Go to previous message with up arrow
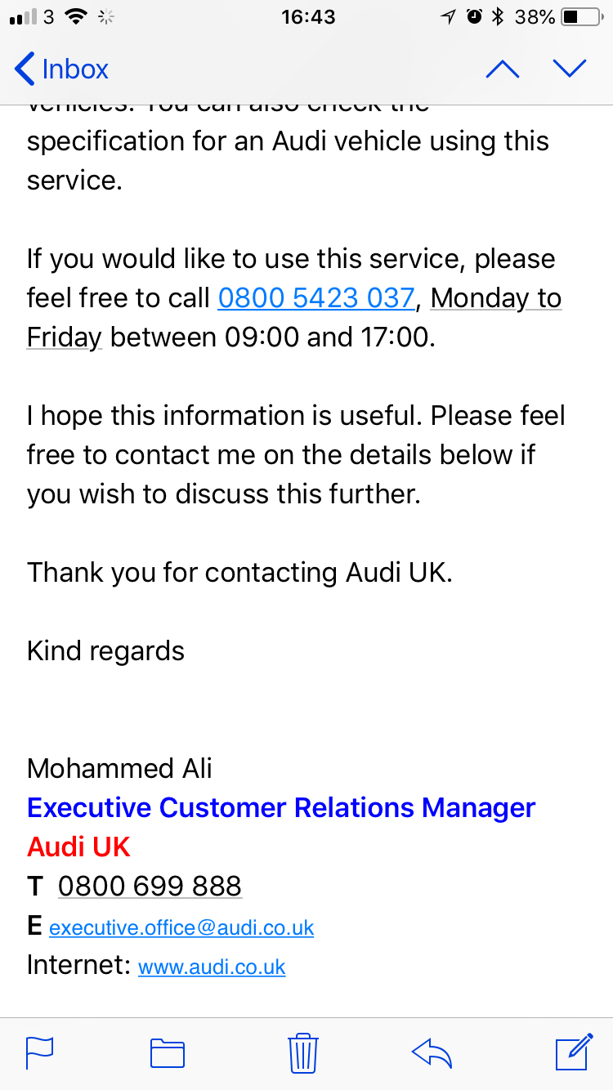The height and width of the screenshot is (1090, 613). tap(502, 69)
